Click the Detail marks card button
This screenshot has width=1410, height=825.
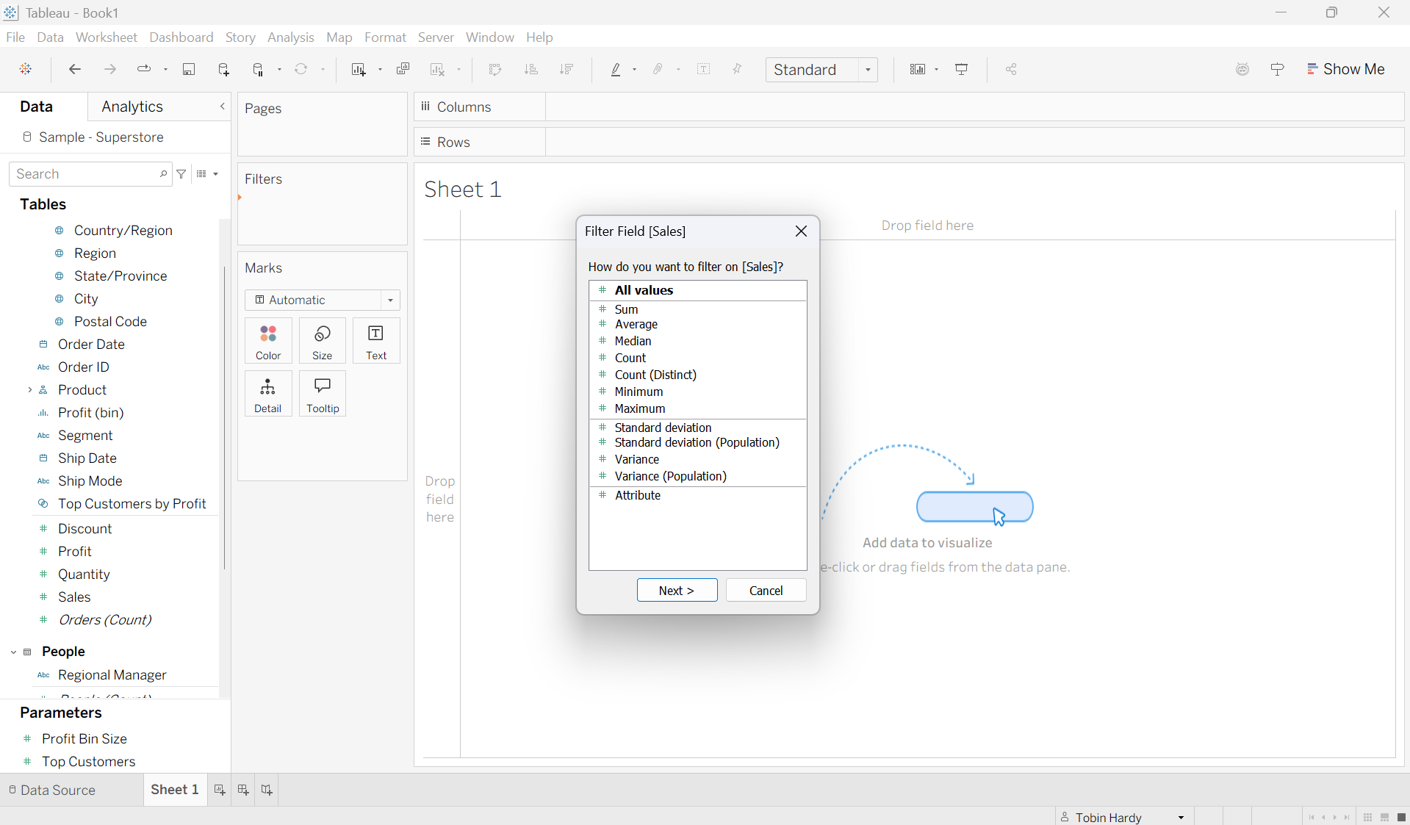coord(268,395)
